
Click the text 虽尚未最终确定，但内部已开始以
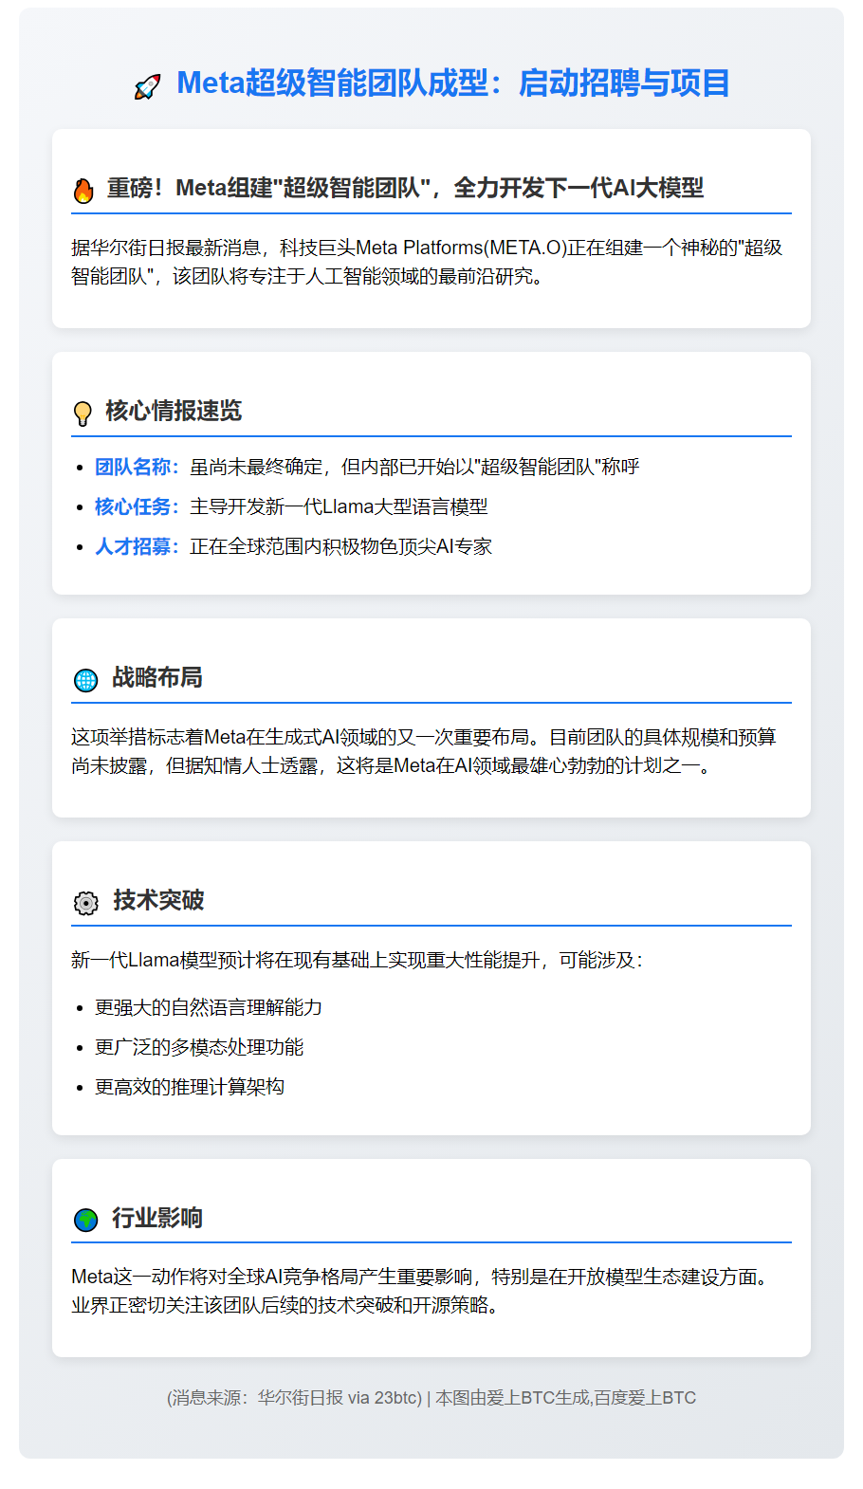pos(331,467)
